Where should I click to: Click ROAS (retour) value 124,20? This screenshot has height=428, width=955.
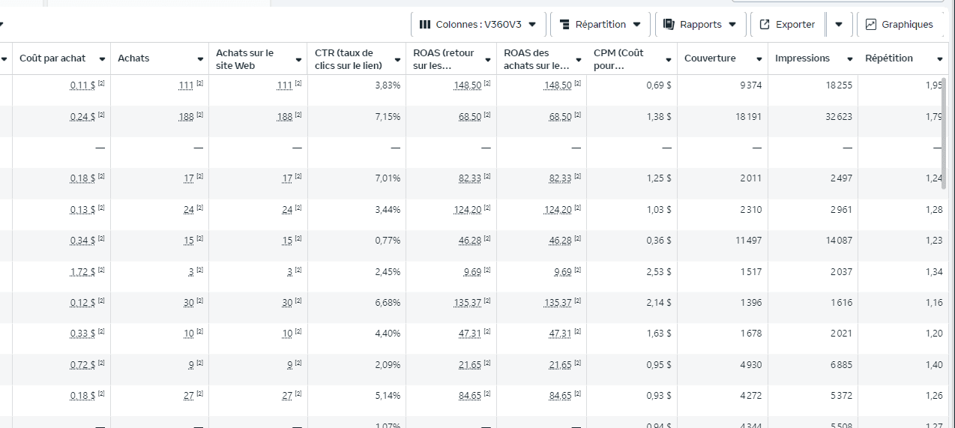pos(468,209)
